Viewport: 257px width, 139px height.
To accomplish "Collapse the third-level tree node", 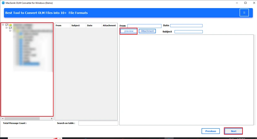I will 10,31.
